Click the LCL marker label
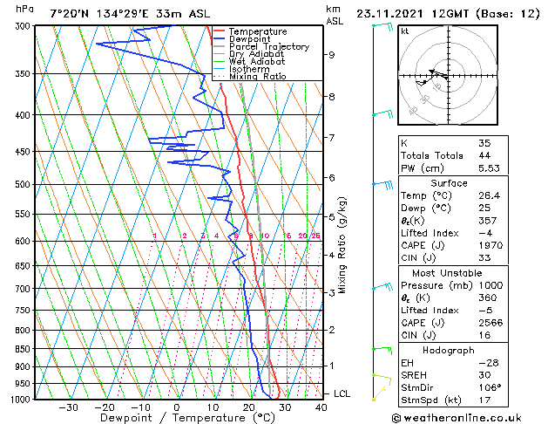 [342, 393]
